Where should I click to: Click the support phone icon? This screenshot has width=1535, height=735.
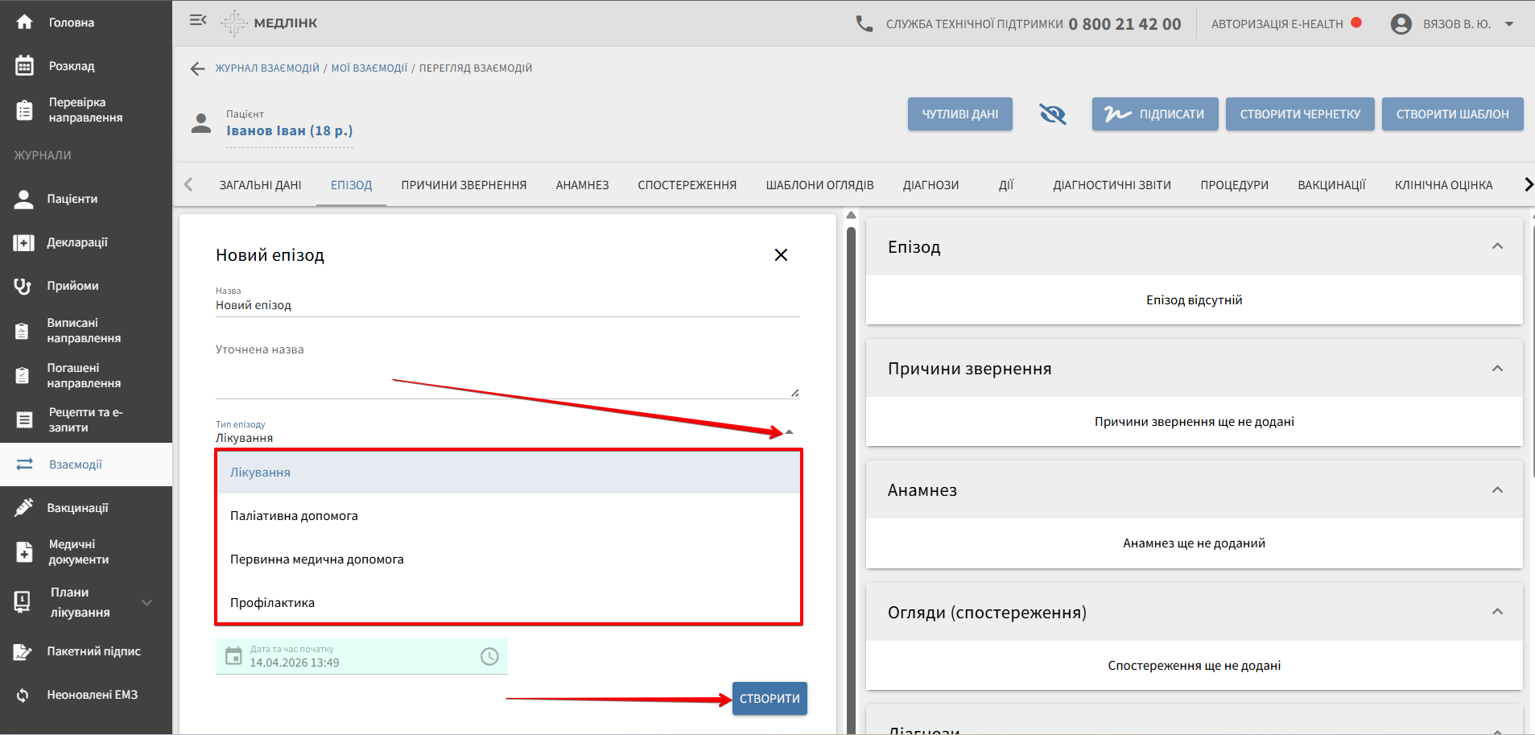(864, 24)
